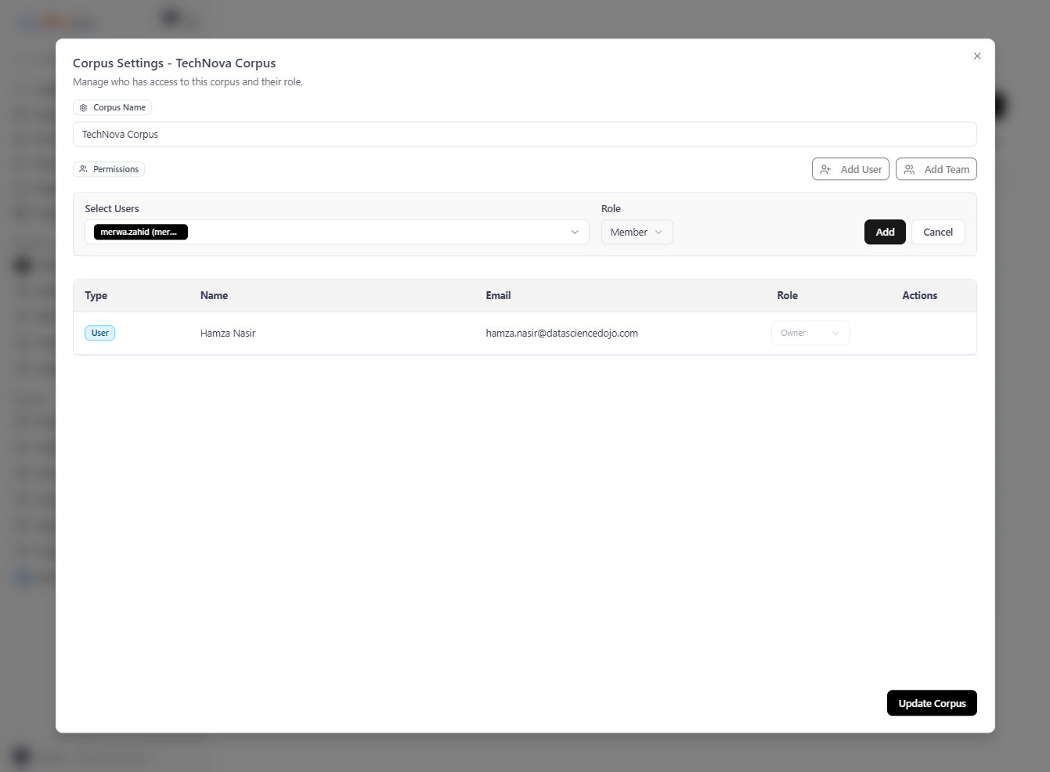Click the Corpus Name label tag

tap(112, 107)
